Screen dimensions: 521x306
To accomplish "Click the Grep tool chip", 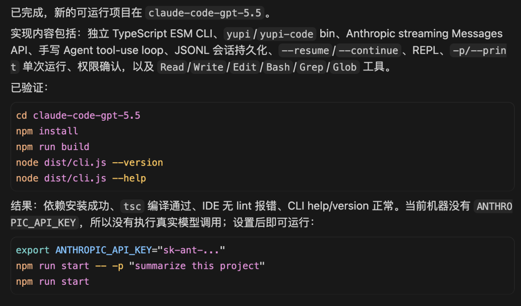I will [x=311, y=67].
